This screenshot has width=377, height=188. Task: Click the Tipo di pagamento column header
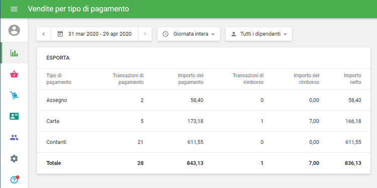click(x=59, y=79)
